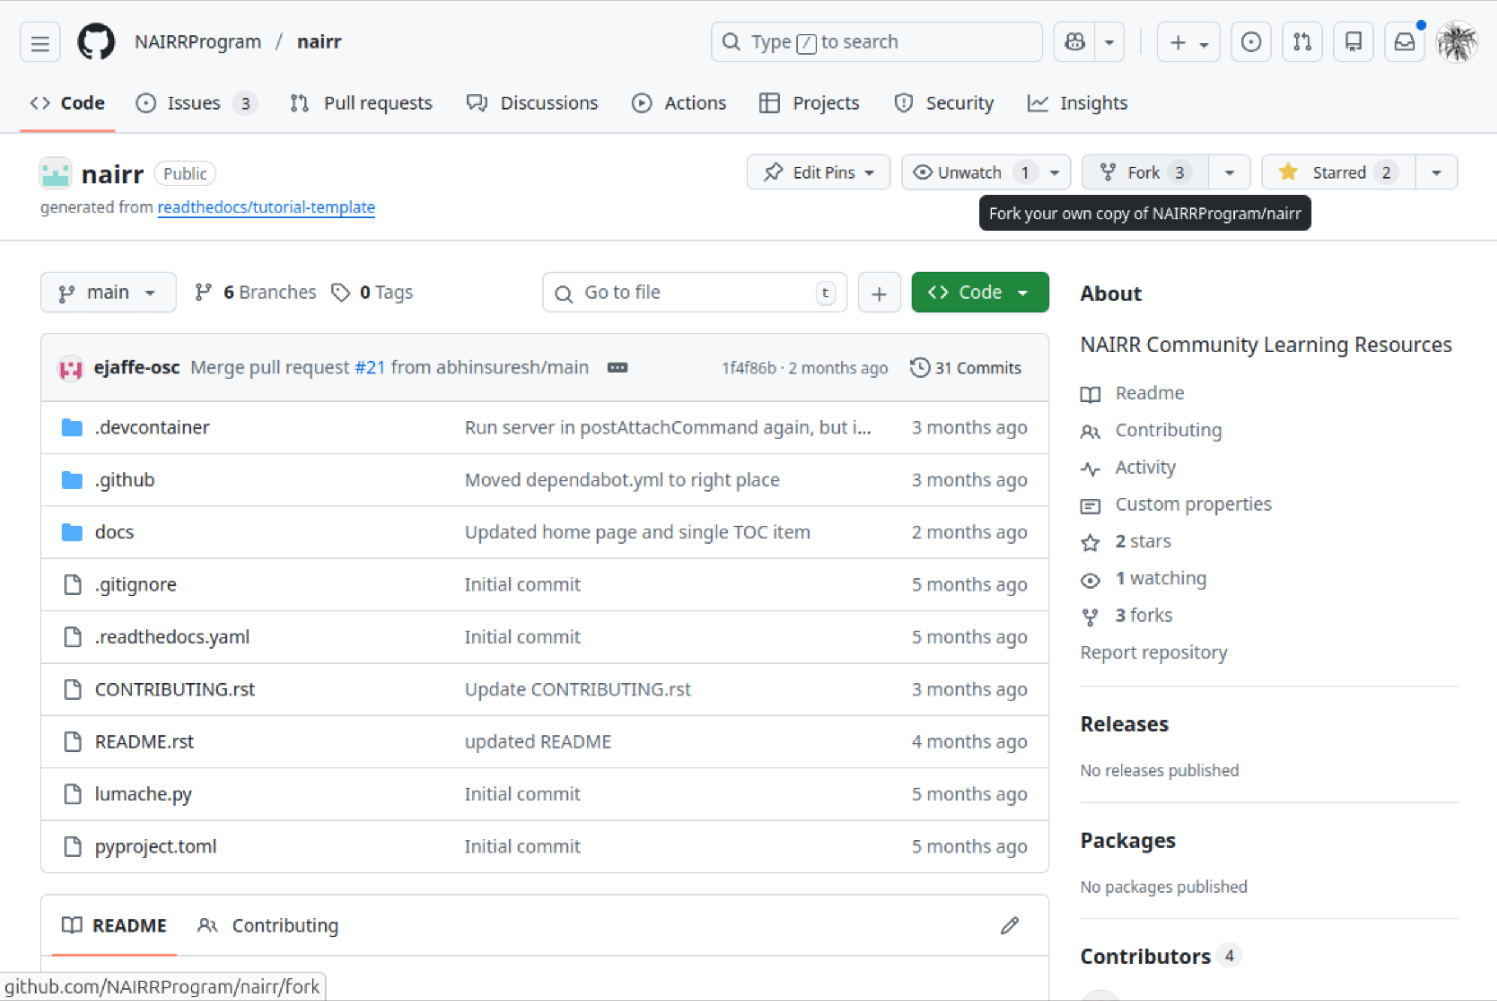The width and height of the screenshot is (1497, 1001).
Task: Open the notifications inbox icon
Action: click(1405, 42)
